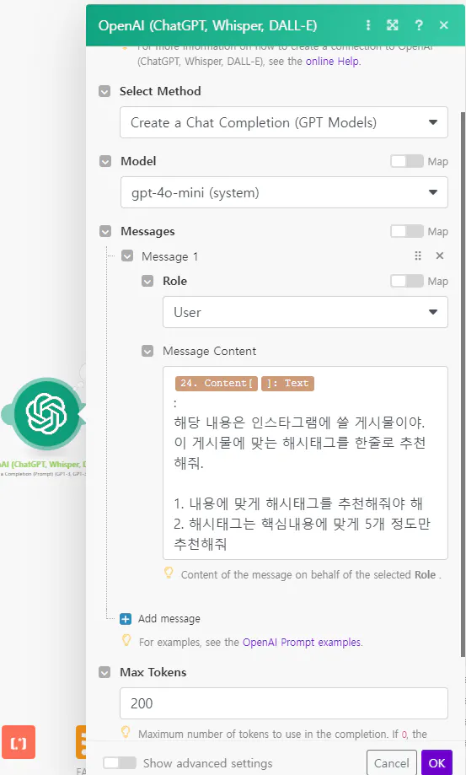Toggle the Max Tokens checkbox
466x775 pixels.
tap(104, 672)
